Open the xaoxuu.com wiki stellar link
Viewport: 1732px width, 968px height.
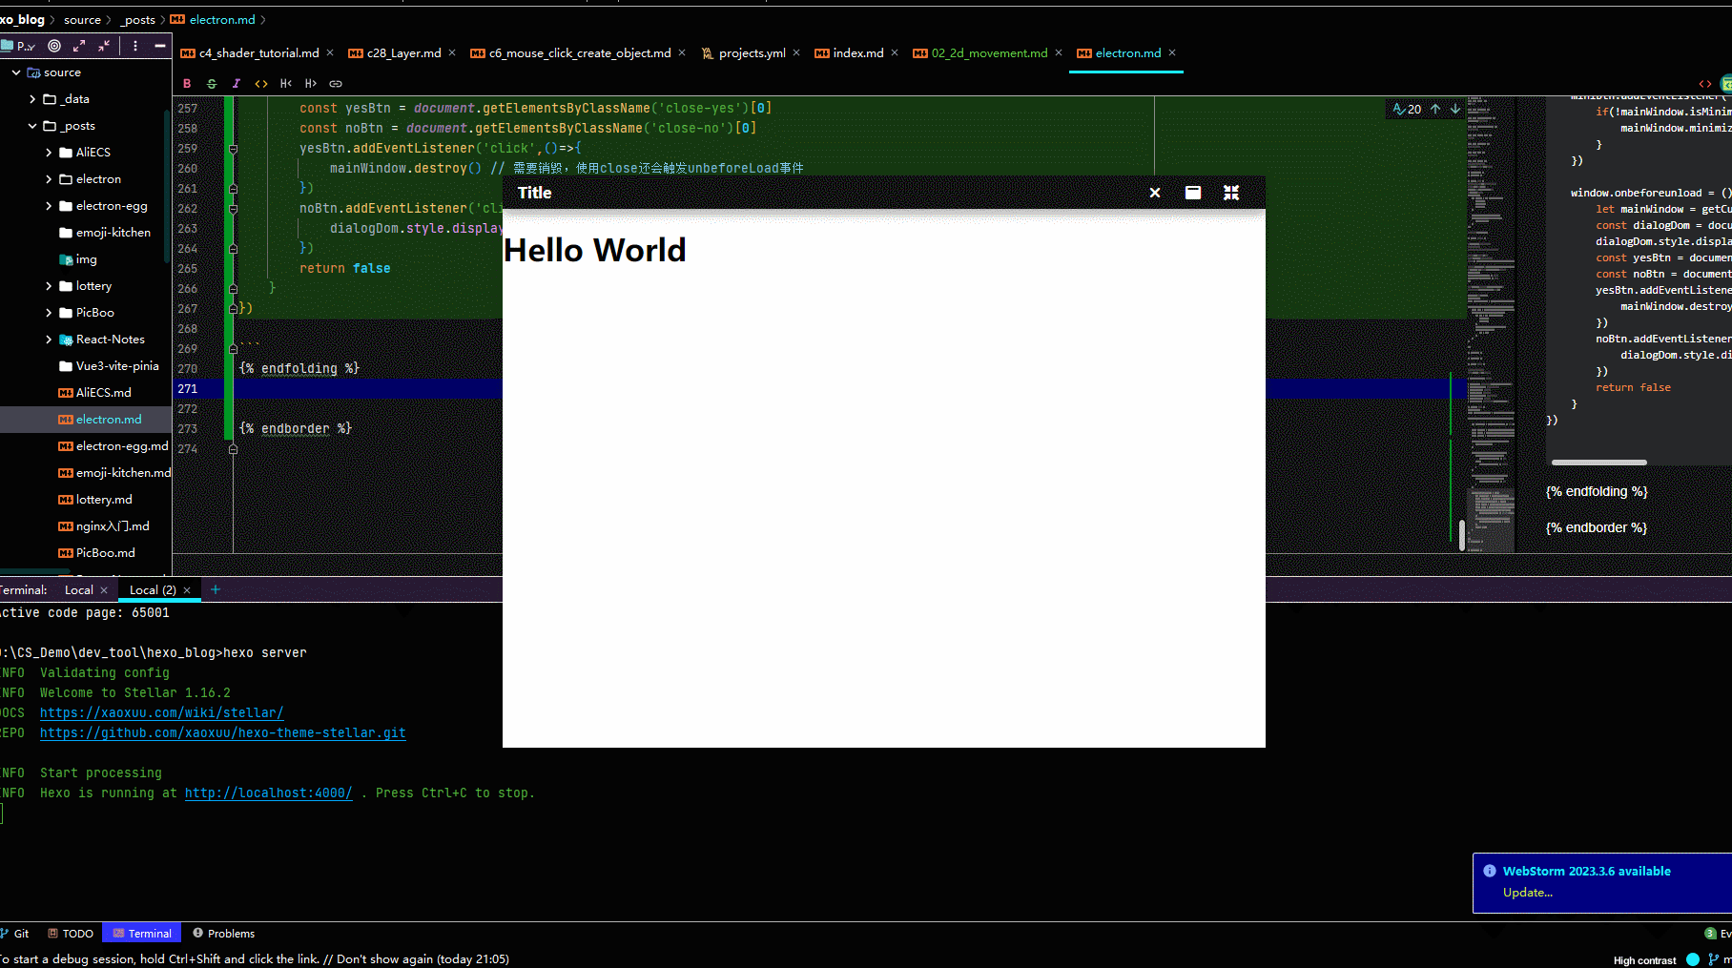[162, 713]
